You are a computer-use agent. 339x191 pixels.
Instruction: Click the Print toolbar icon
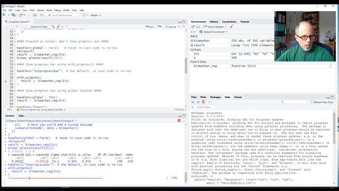pyautogui.click(x=41, y=15)
